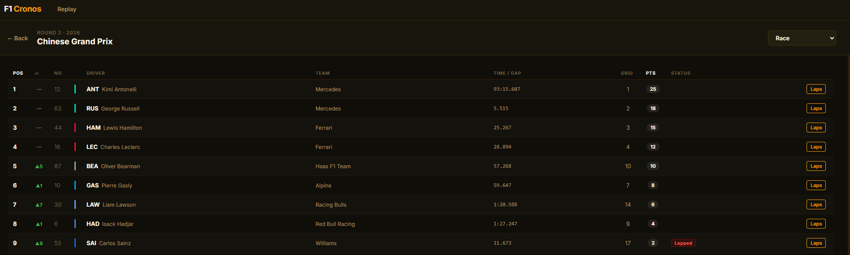Click the up-7 position indicator for Lawson

click(x=39, y=205)
